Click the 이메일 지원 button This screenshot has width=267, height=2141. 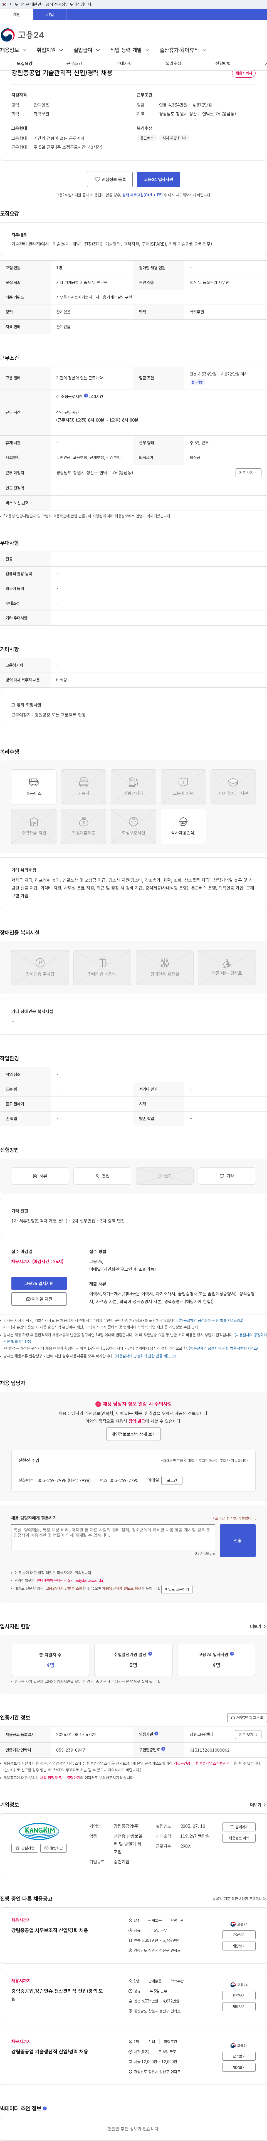point(39,1299)
